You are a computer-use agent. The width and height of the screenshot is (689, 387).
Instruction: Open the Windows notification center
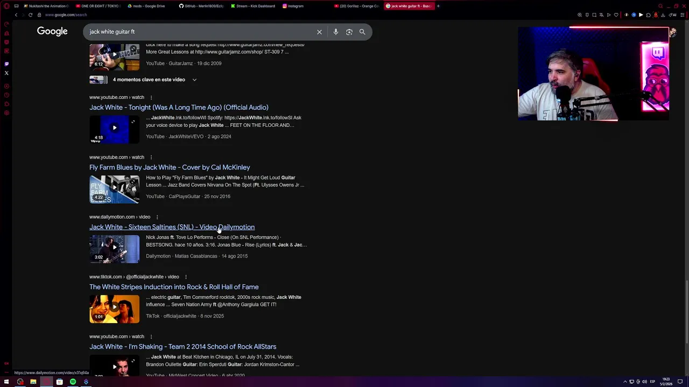click(x=680, y=382)
